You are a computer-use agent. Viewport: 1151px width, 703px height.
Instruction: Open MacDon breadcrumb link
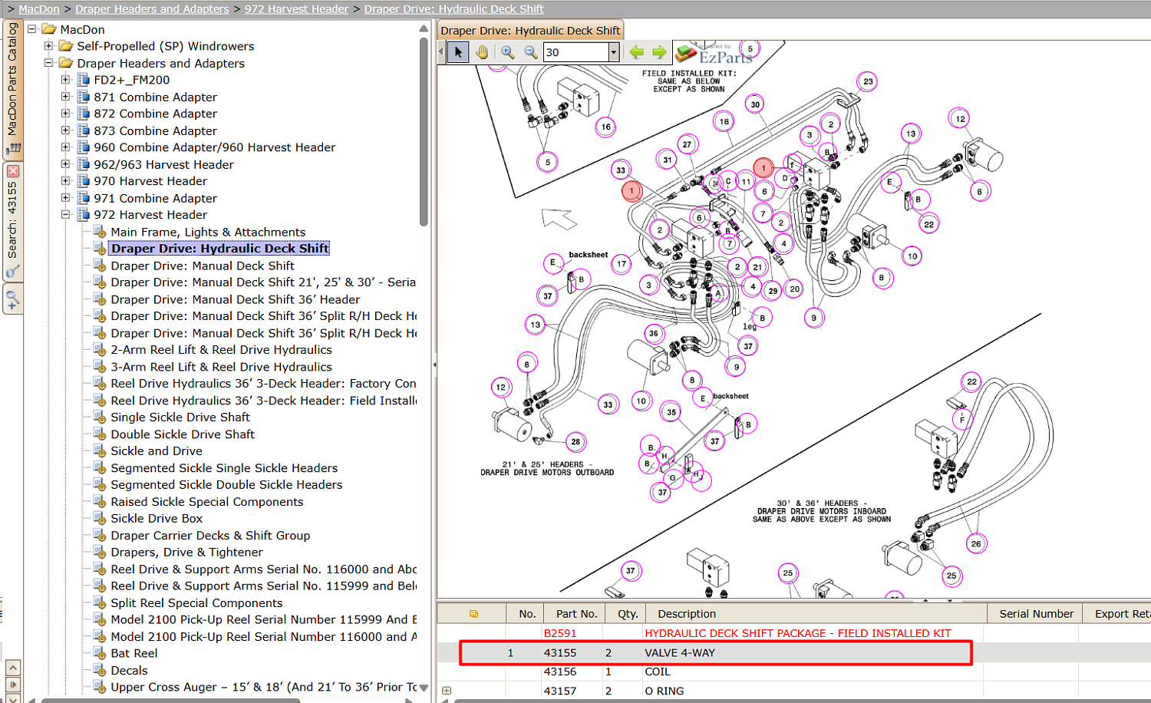39,9
